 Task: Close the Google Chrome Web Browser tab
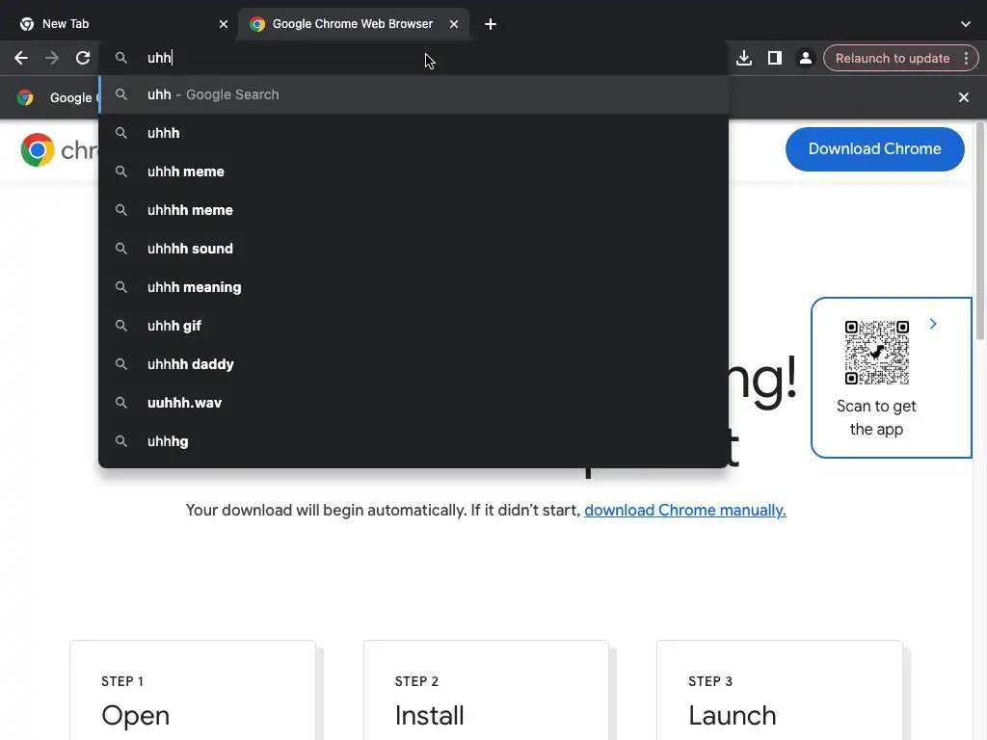point(454,24)
